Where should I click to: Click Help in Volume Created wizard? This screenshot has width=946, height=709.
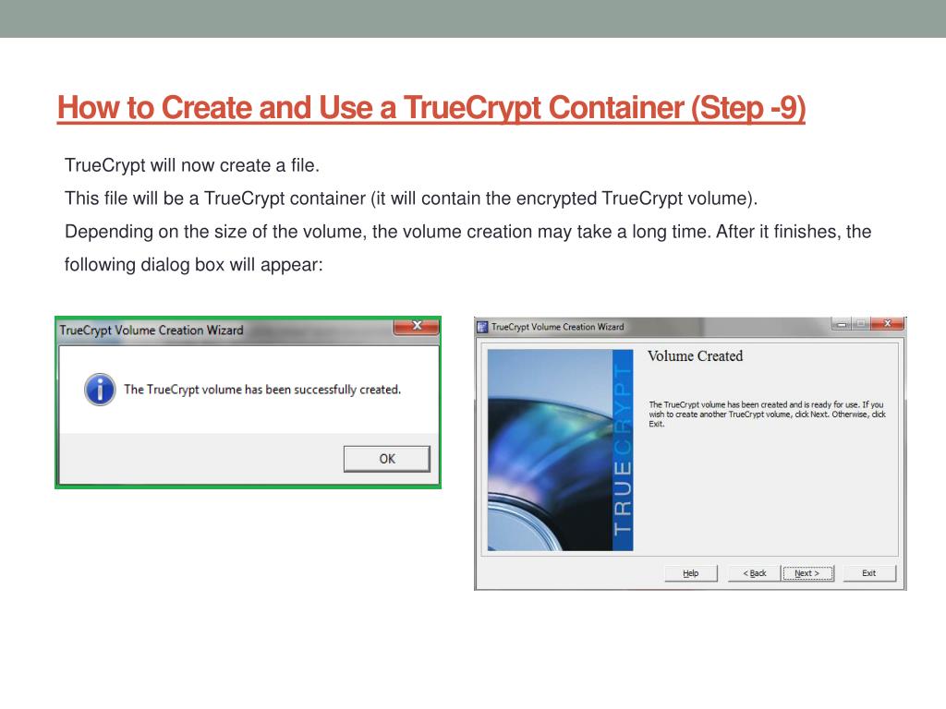pyautogui.click(x=691, y=572)
